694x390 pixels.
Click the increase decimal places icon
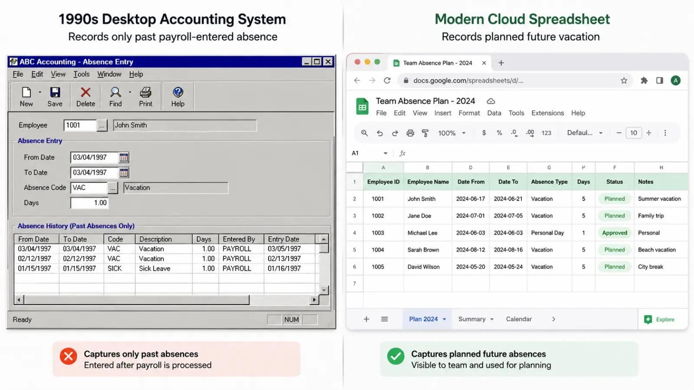[530, 133]
